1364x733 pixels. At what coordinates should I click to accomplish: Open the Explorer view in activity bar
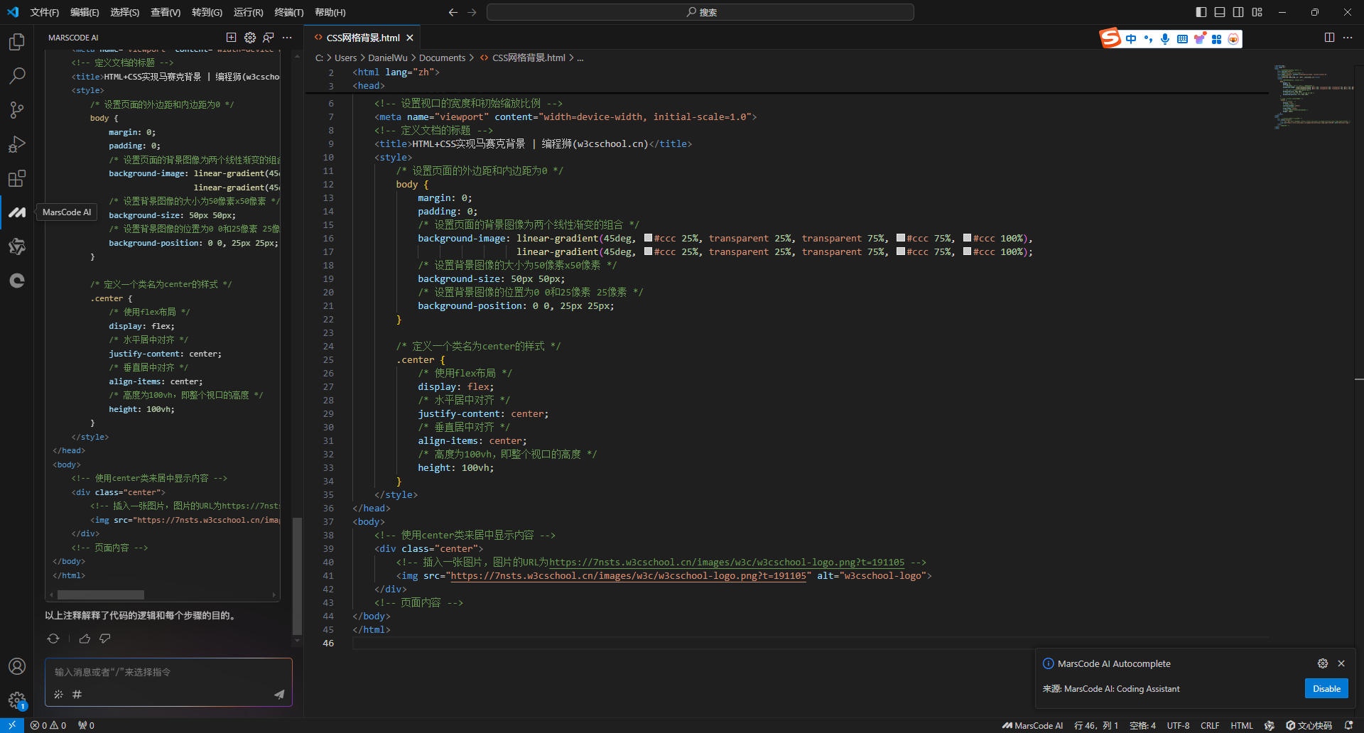point(17,42)
